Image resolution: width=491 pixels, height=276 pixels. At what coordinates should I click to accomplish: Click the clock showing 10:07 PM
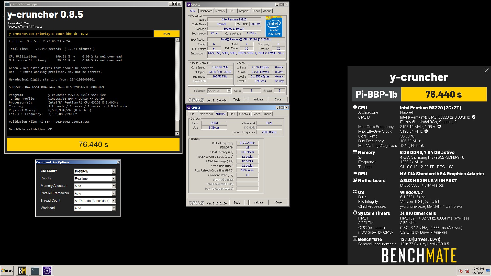478,271
